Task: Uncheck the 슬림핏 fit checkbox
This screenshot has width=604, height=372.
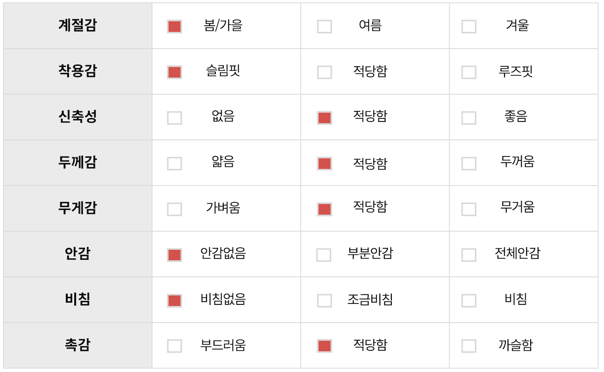Action: (174, 72)
